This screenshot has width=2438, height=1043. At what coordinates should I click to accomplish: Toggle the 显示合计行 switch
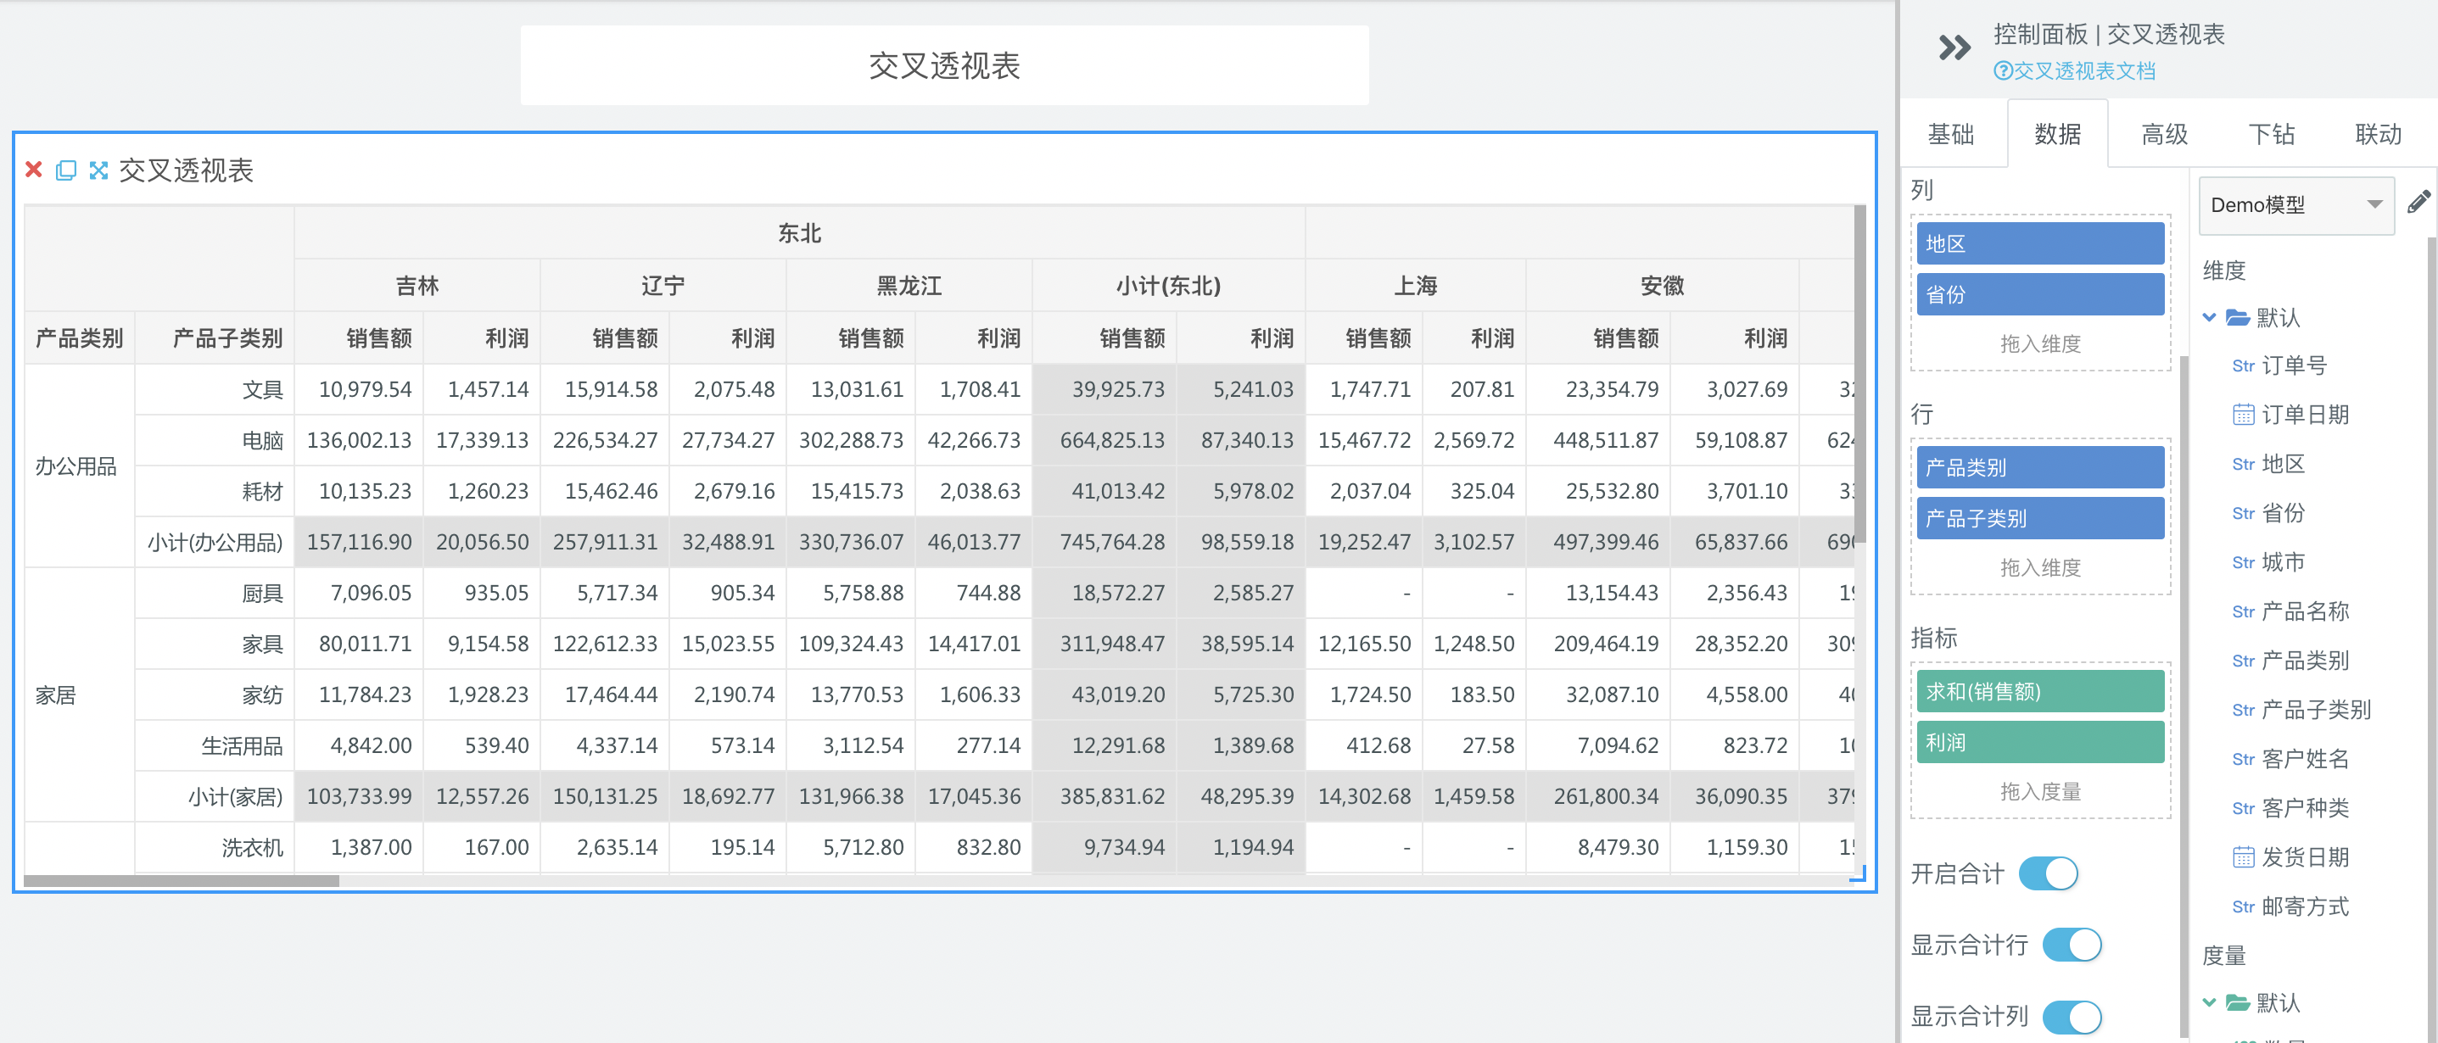pyautogui.click(x=2072, y=945)
